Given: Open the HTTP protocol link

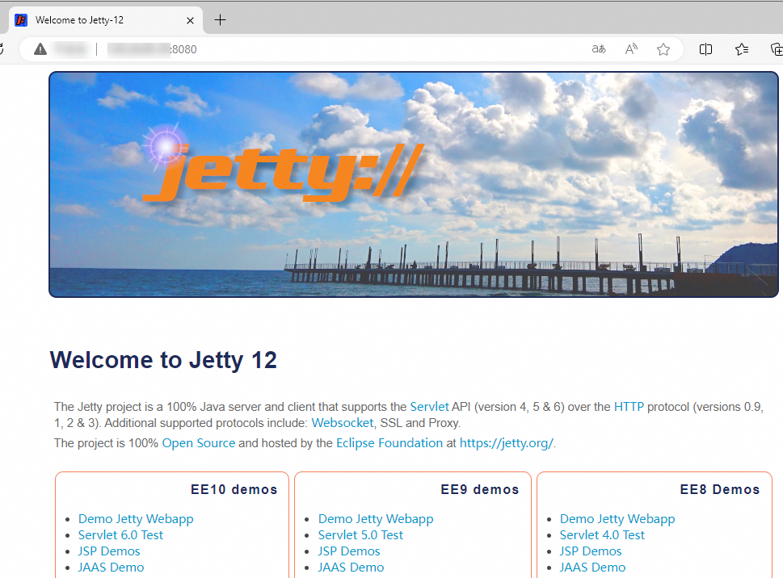Looking at the screenshot, I should point(629,406).
